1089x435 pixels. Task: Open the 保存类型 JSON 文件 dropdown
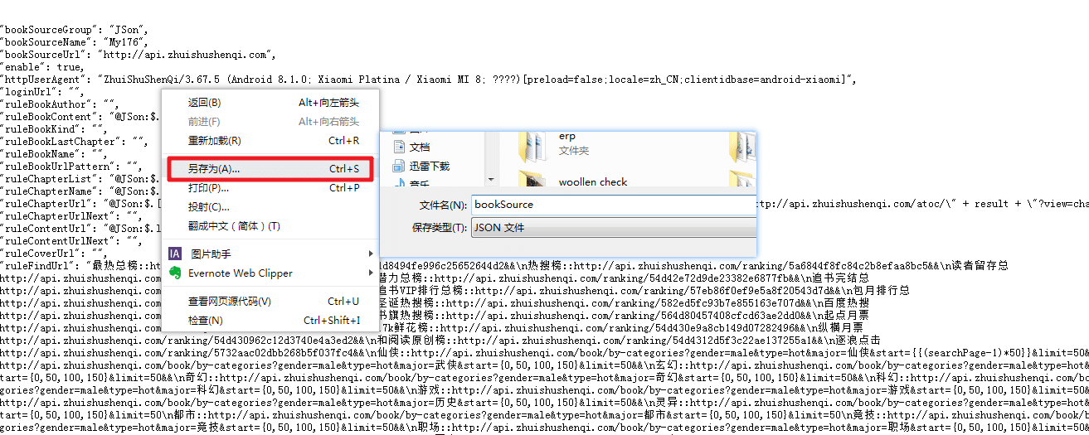[x=614, y=228]
